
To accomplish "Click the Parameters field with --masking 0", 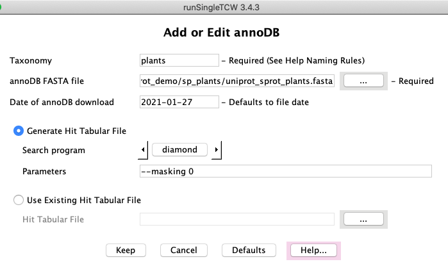I will [x=286, y=171].
